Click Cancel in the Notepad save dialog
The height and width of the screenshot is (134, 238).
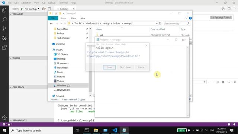pyautogui.click(x=141, y=67)
